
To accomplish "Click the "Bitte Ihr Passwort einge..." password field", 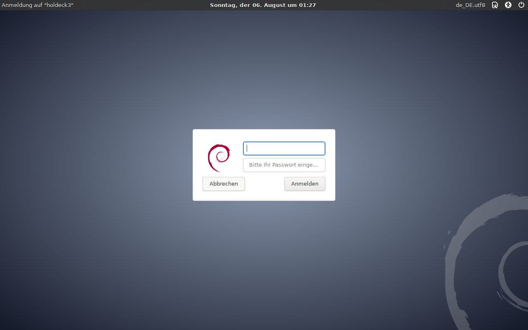I will pos(284,165).
